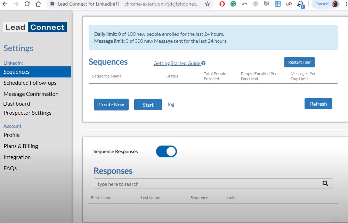Open the Grammarly extension icon

[x=233, y=4]
